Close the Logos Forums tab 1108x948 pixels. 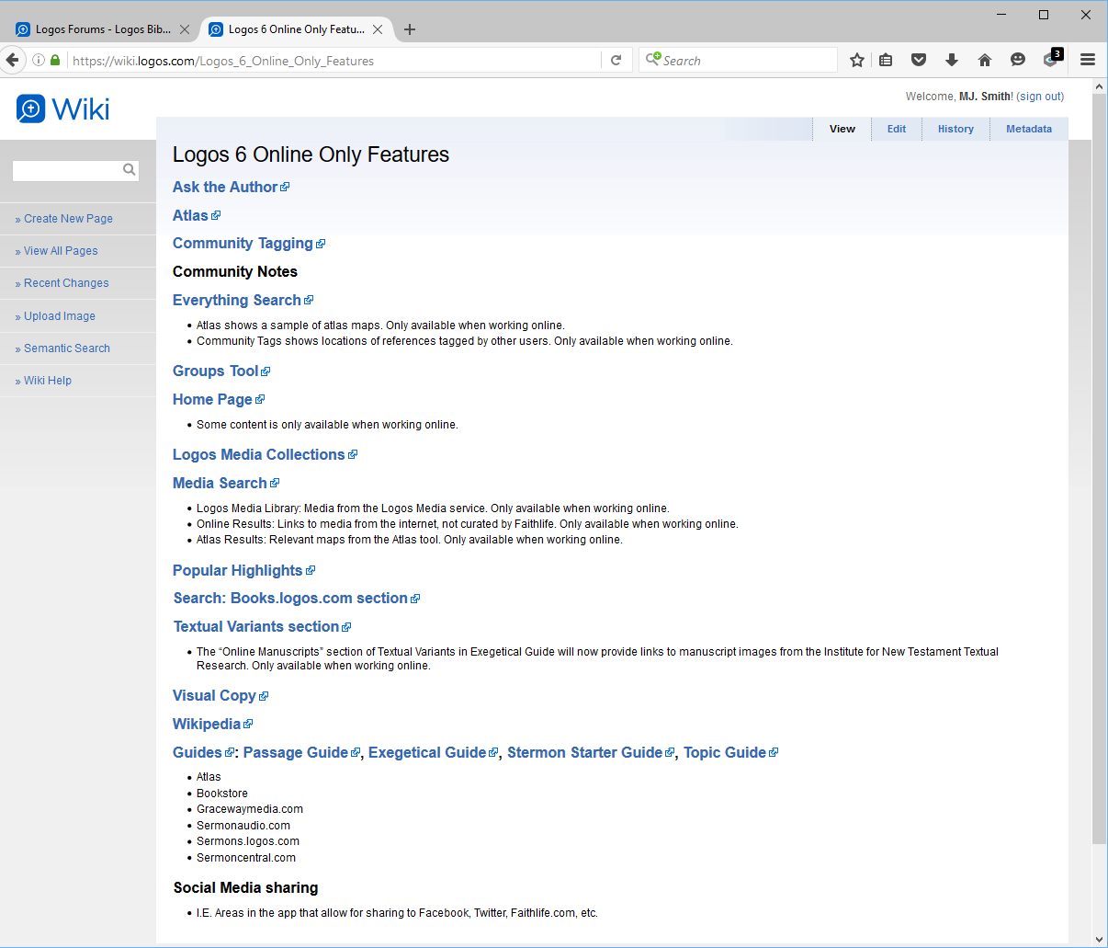point(185,29)
